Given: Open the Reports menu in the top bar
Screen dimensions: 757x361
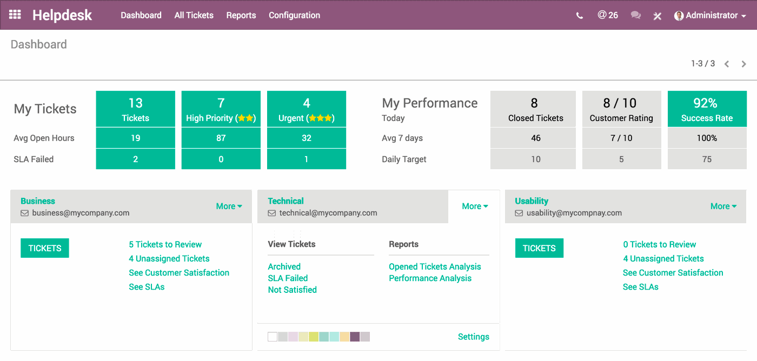Looking at the screenshot, I should (x=241, y=15).
